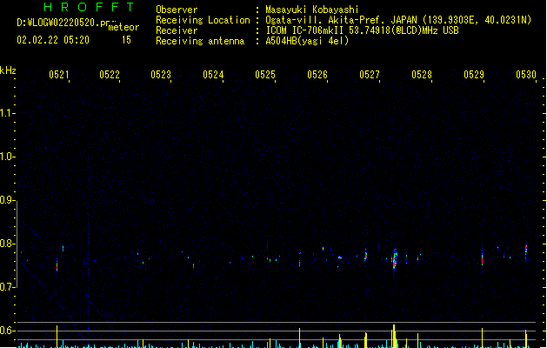The height and width of the screenshot is (348, 547).
Task: Click the 0530 time marker
Action: point(526,74)
